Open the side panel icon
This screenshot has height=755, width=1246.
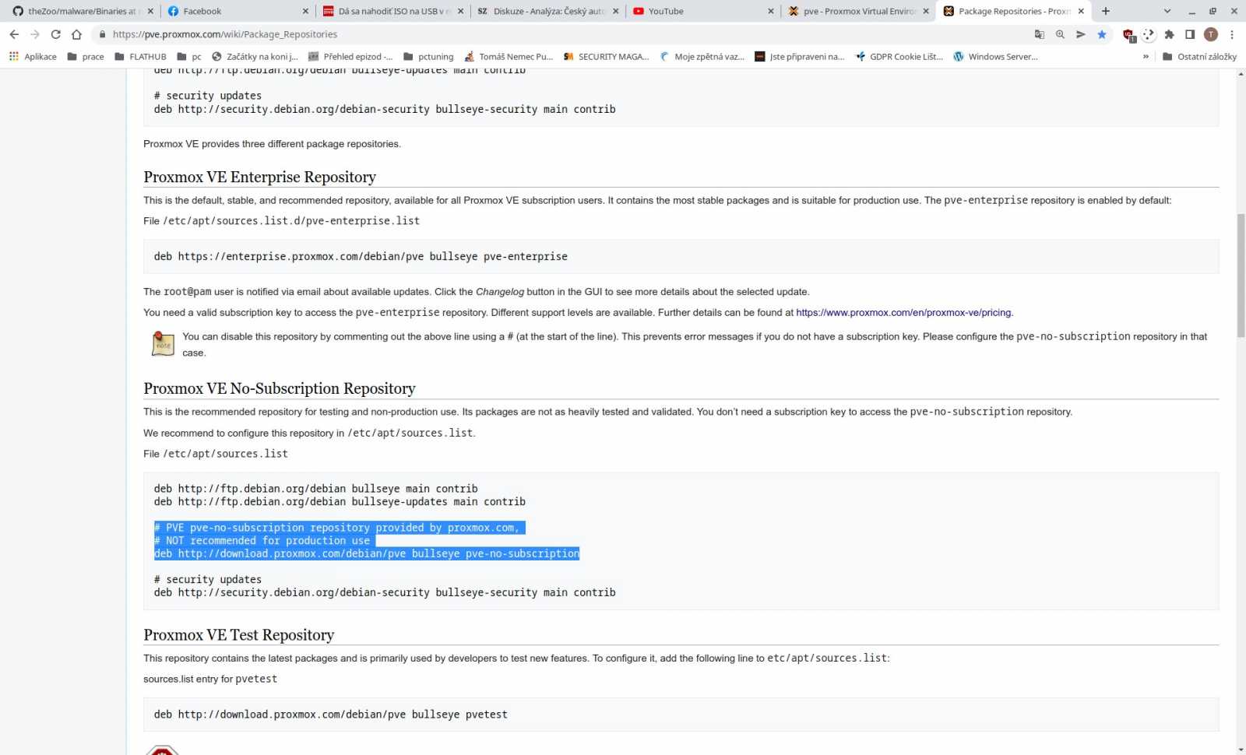1190,34
